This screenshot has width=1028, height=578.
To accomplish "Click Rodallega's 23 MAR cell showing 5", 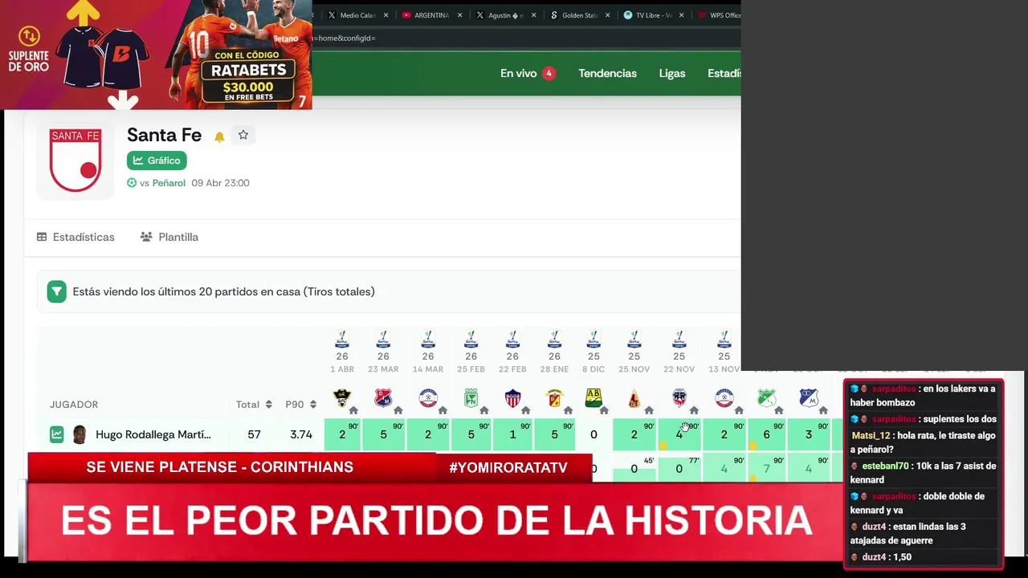I will 383,434.
